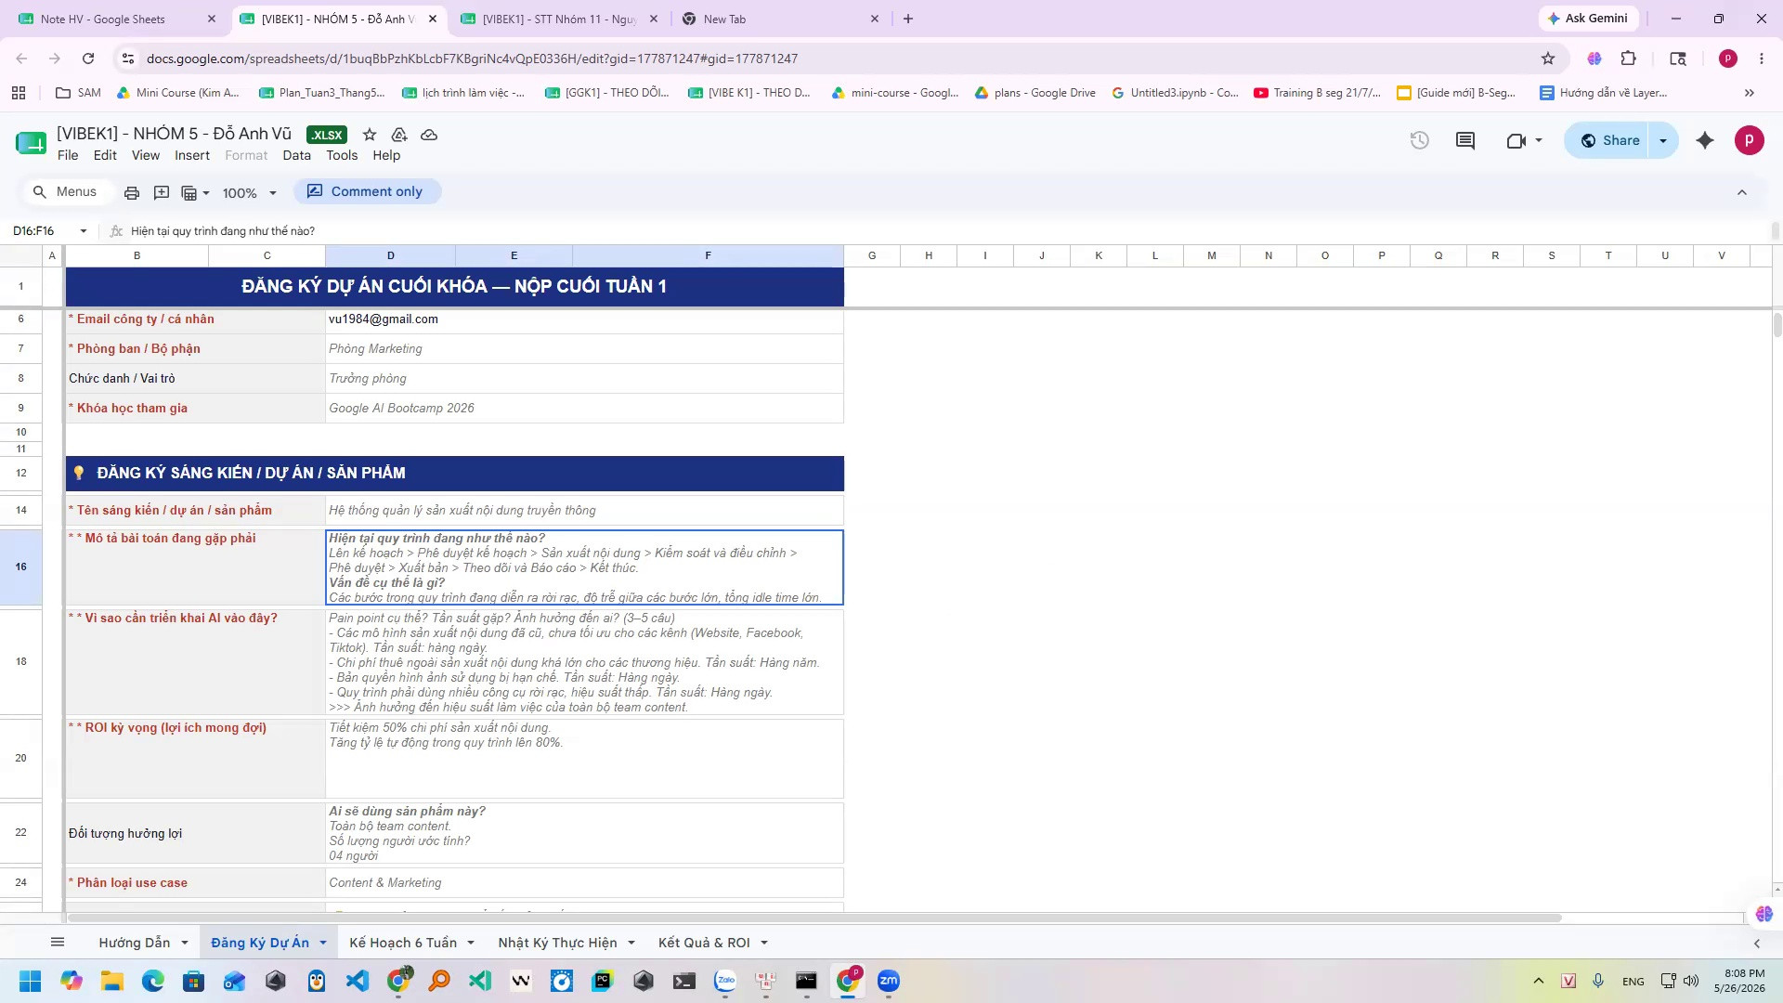Click the Comment only mode button

(367, 191)
